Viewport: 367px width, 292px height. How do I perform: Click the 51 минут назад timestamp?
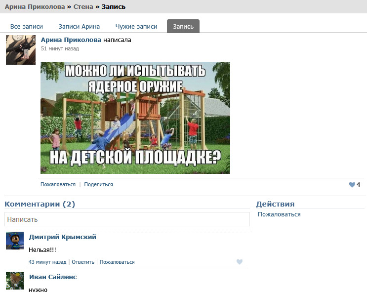click(60, 48)
